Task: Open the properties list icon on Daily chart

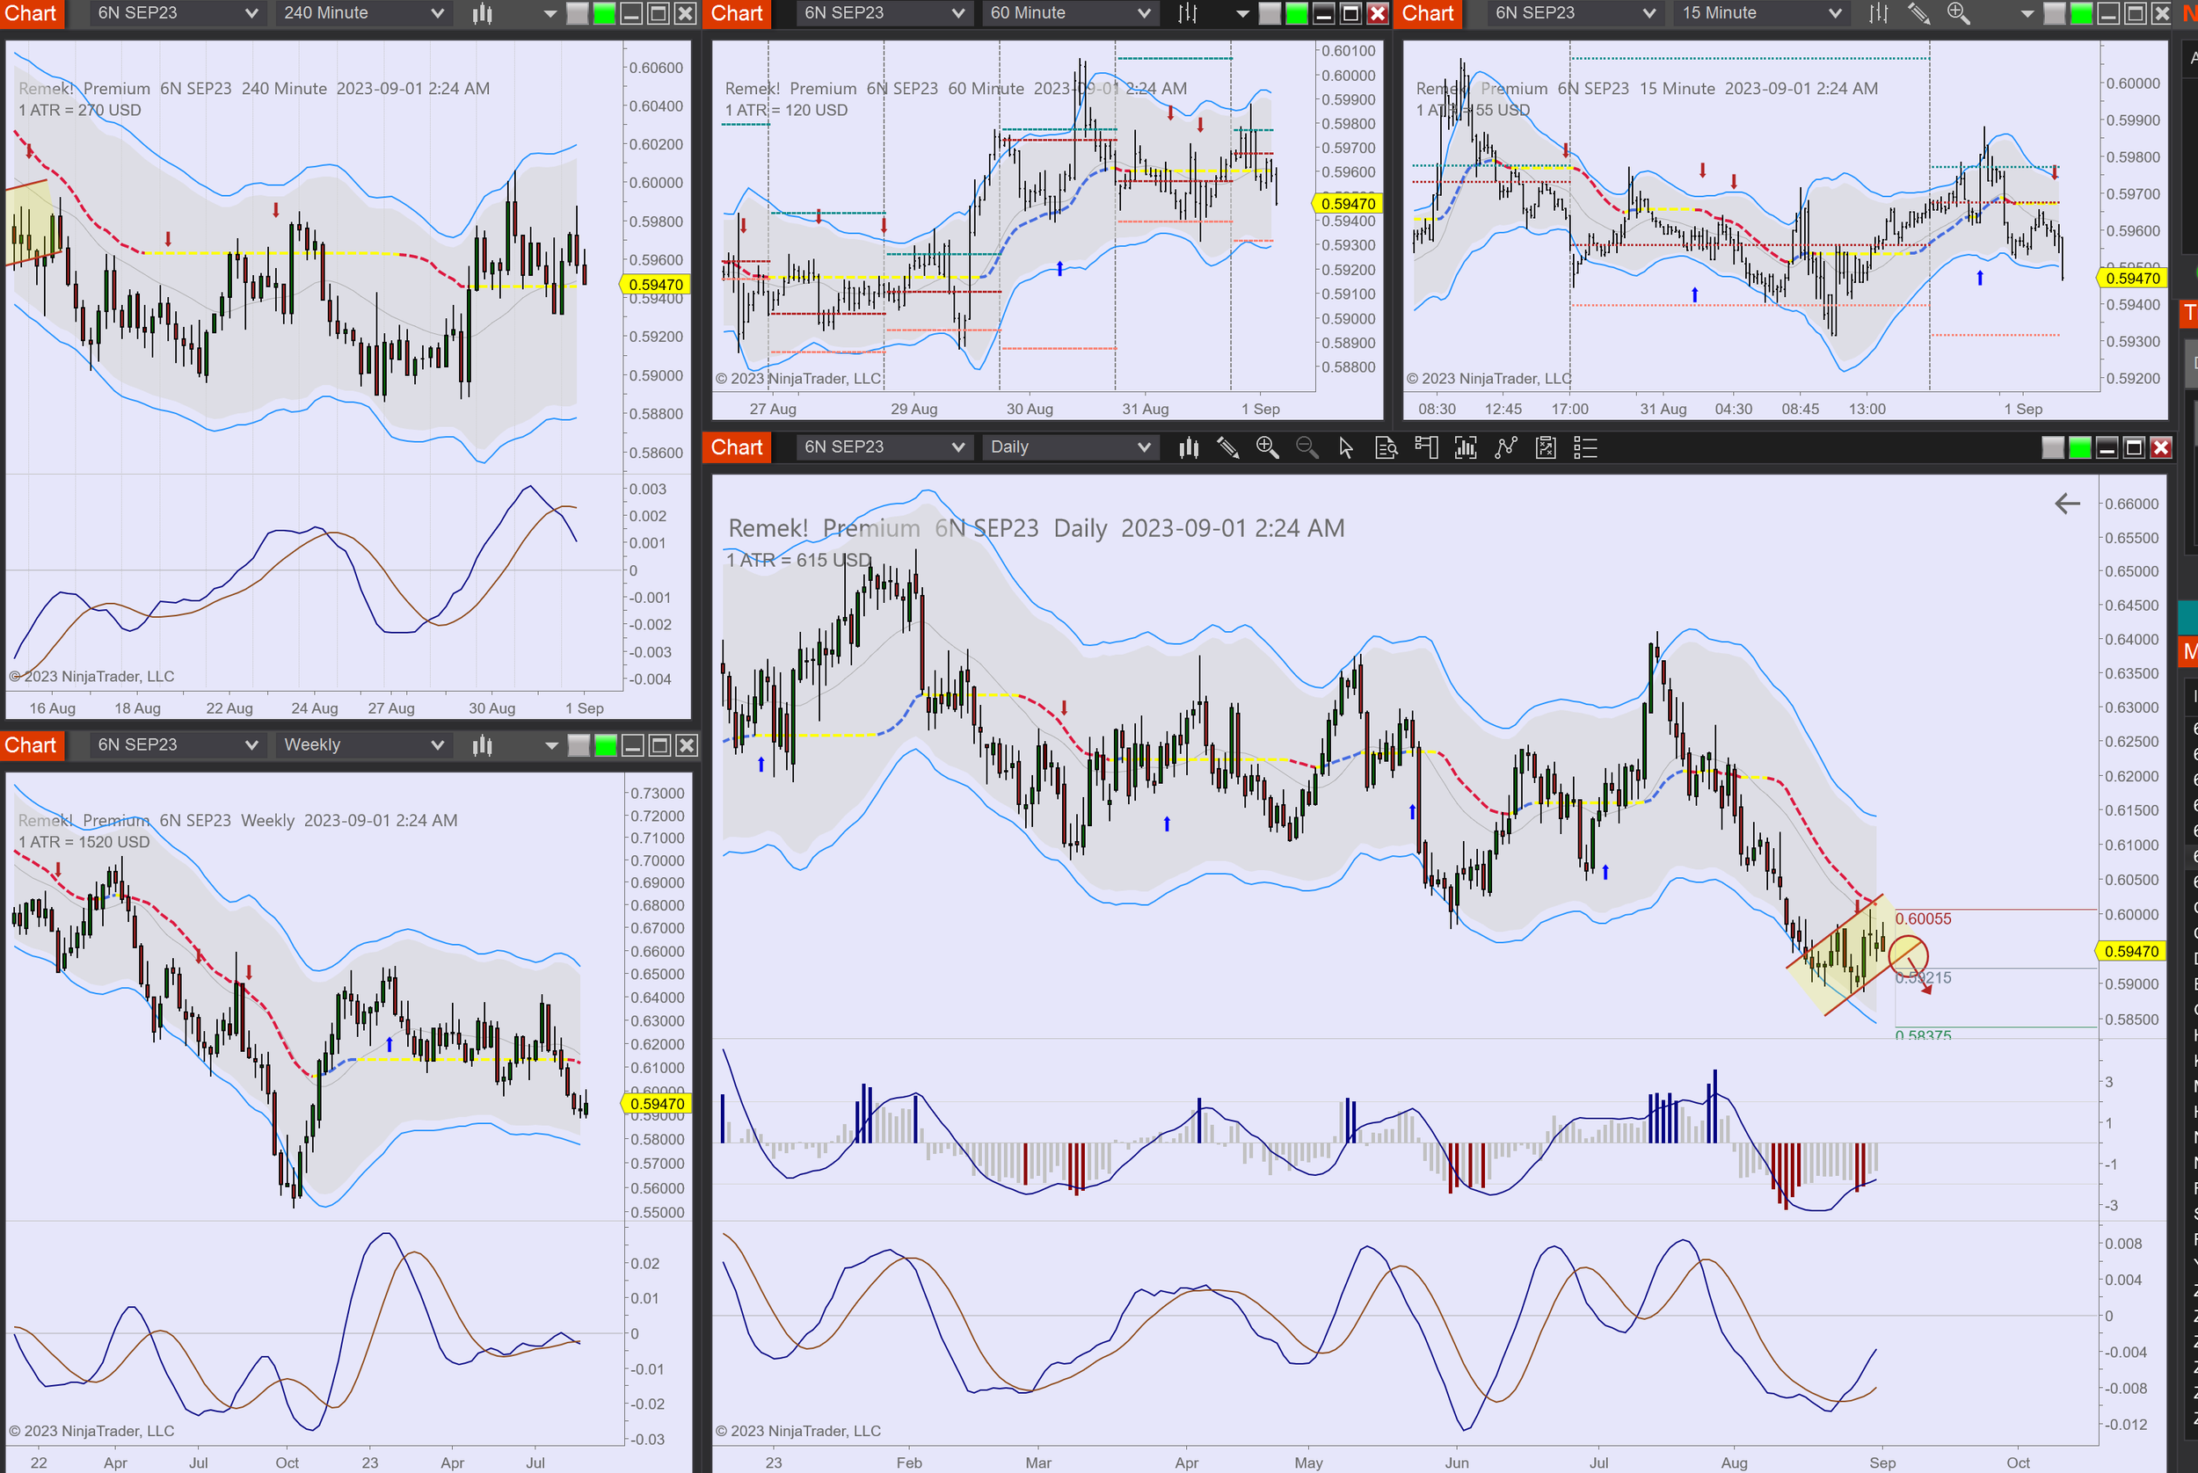Action: click(x=1585, y=448)
